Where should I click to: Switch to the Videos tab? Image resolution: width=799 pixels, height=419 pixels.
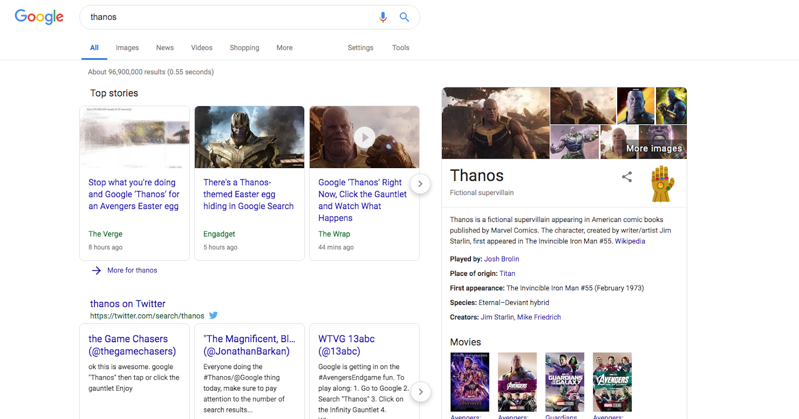tap(202, 48)
